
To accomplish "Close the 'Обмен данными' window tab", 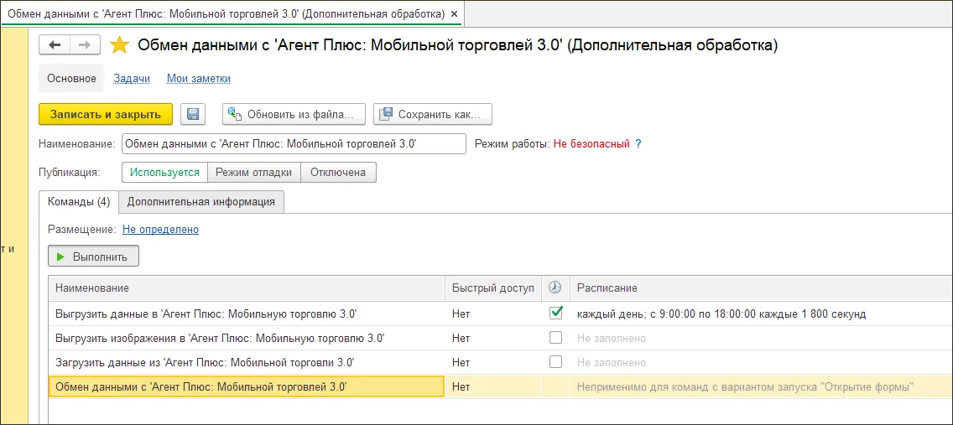I will tap(455, 13).
